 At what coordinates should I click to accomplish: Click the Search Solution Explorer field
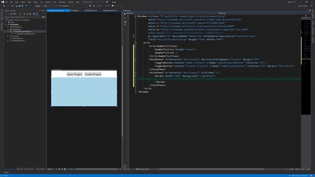(23, 17)
